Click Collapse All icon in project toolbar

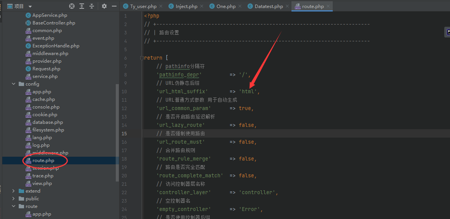tap(92, 6)
